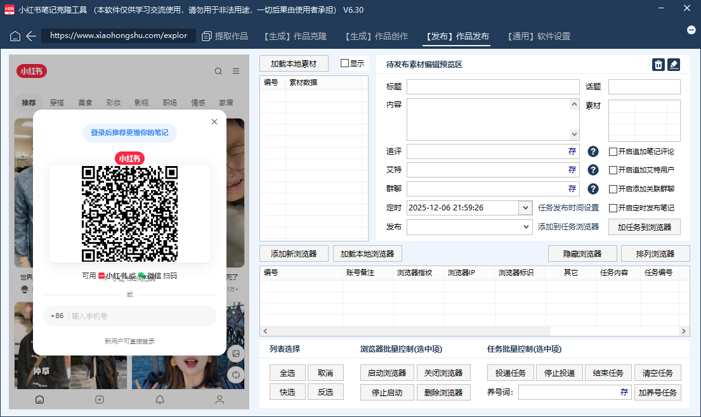Viewport: 701px width, 417px height.
Task: Expand the 定时 date-time dropdown
Action: pos(525,208)
